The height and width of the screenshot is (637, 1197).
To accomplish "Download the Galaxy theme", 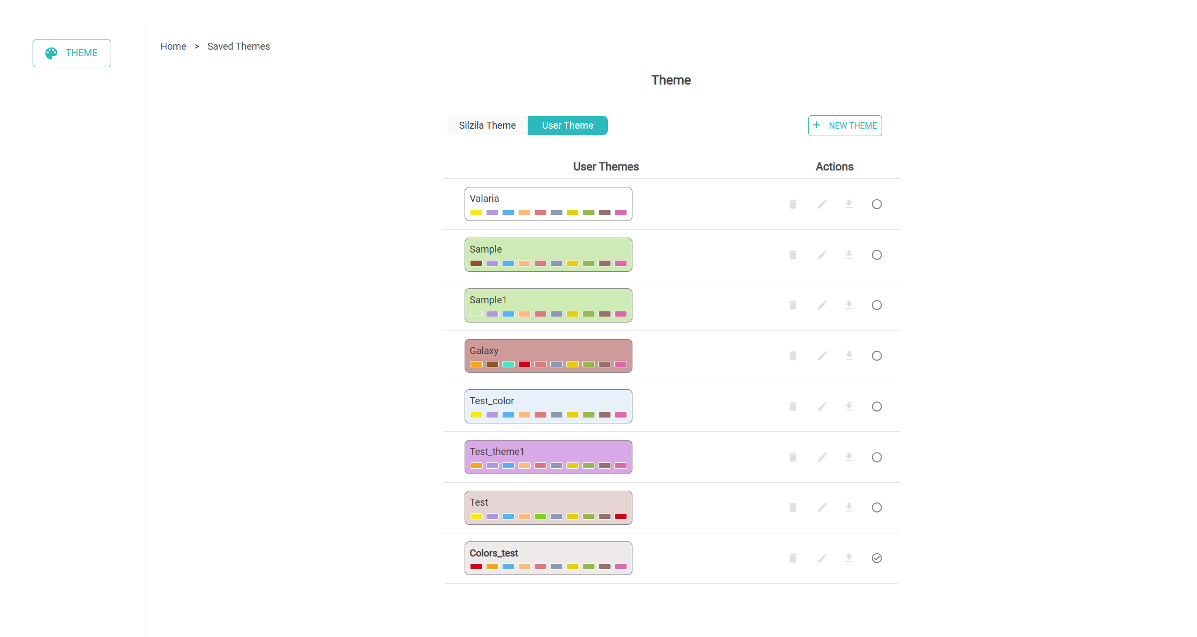I will (849, 356).
